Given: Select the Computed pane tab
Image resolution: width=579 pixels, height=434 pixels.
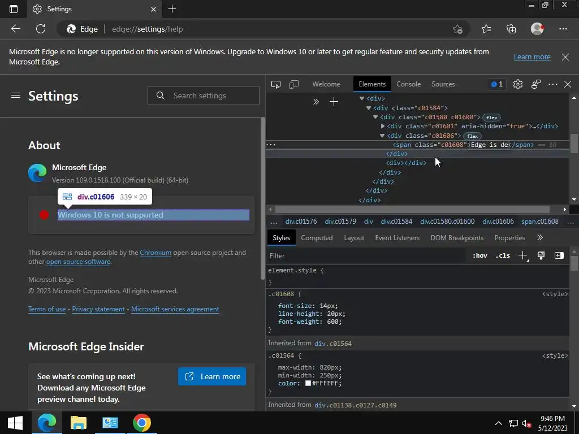Looking at the screenshot, I should (317, 238).
